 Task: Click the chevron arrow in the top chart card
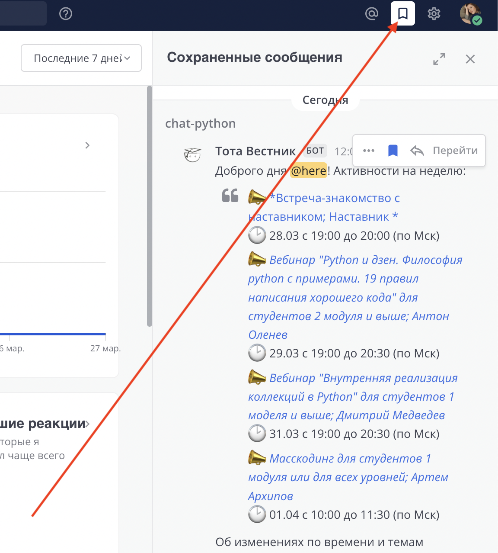87,145
